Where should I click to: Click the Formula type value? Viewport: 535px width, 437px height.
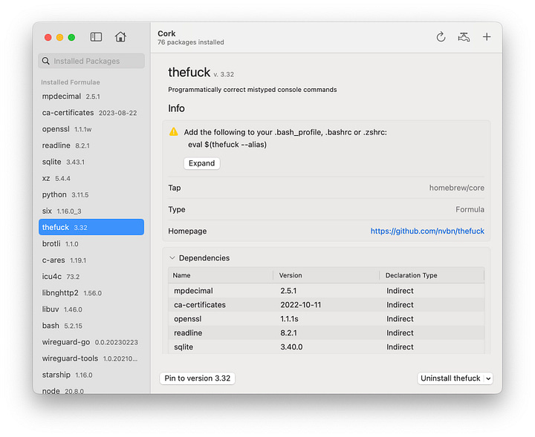click(x=470, y=209)
